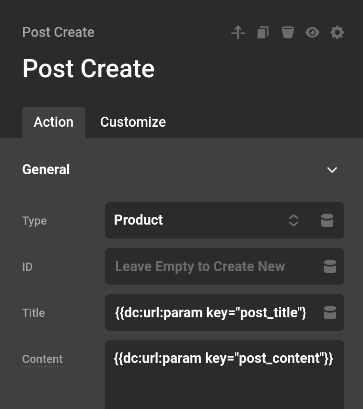Open dynamic data icon for the Type field
The width and height of the screenshot is (363, 409).
(327, 220)
